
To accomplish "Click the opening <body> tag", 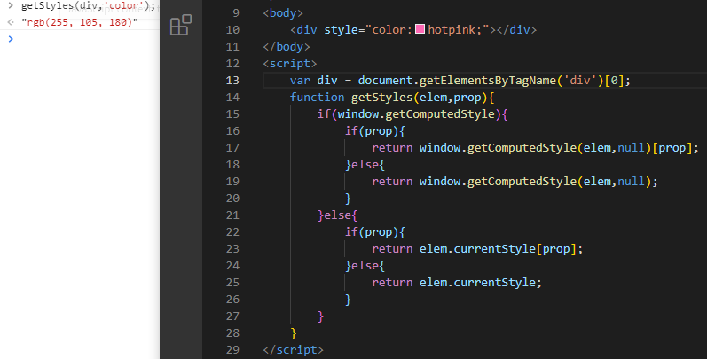I will point(283,13).
